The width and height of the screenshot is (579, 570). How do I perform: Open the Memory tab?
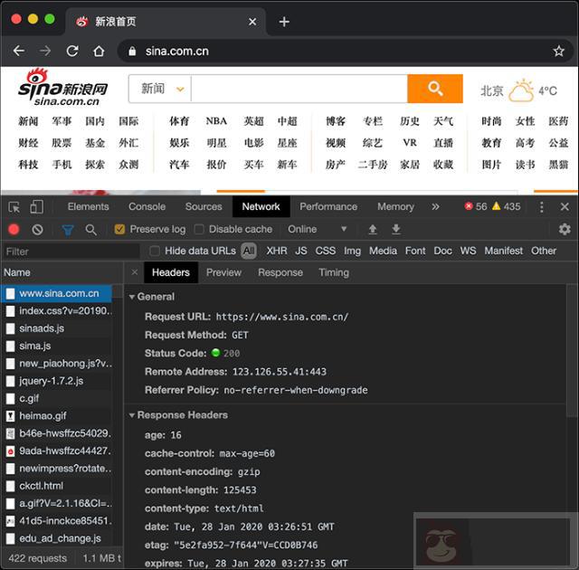click(x=395, y=206)
